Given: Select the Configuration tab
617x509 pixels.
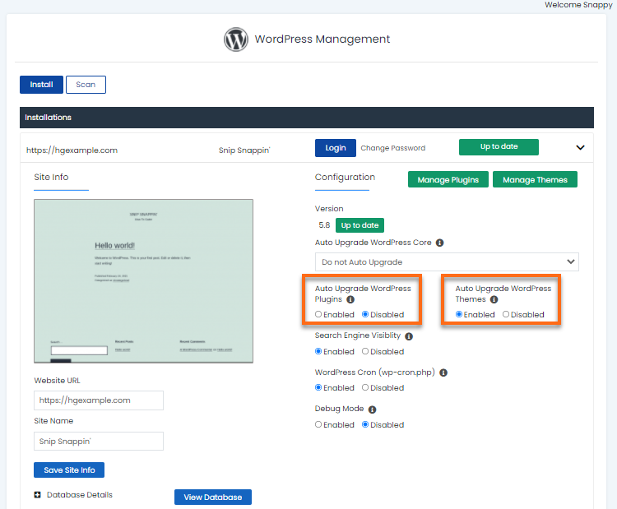Looking at the screenshot, I should point(345,177).
